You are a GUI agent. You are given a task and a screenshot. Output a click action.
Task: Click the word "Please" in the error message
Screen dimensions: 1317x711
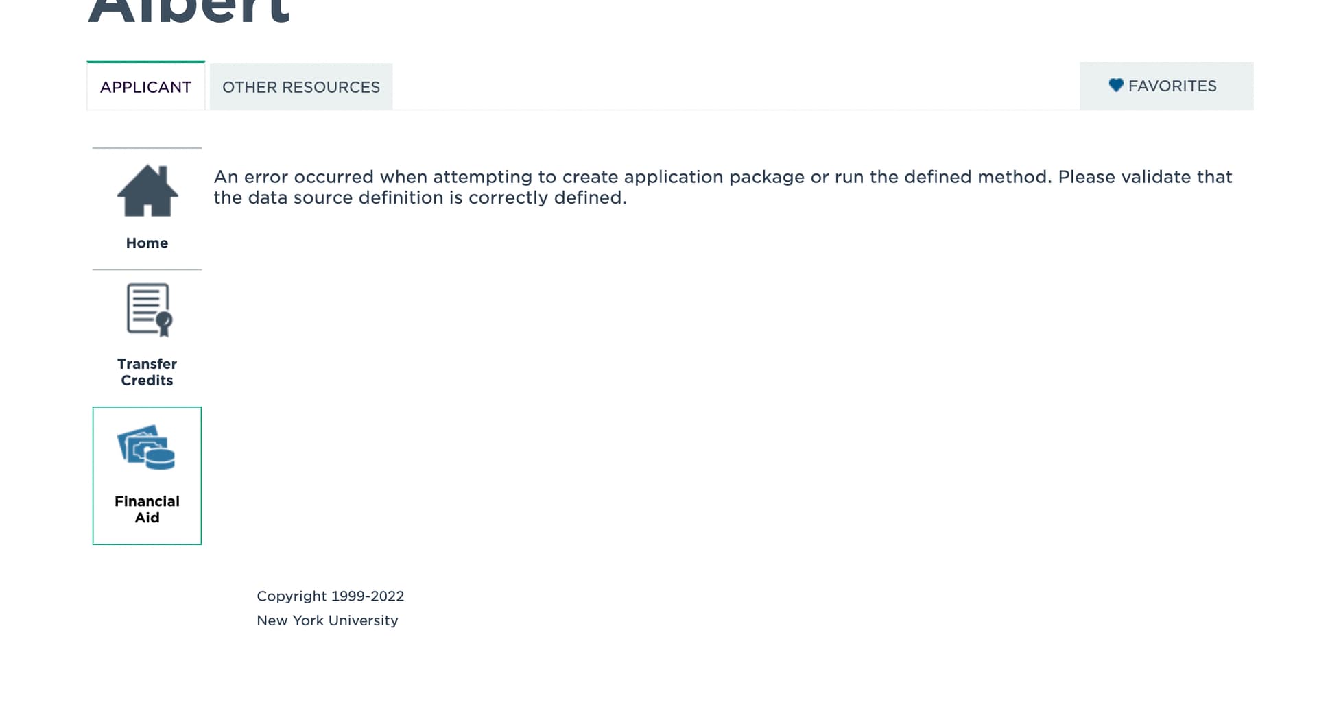[x=1087, y=177]
